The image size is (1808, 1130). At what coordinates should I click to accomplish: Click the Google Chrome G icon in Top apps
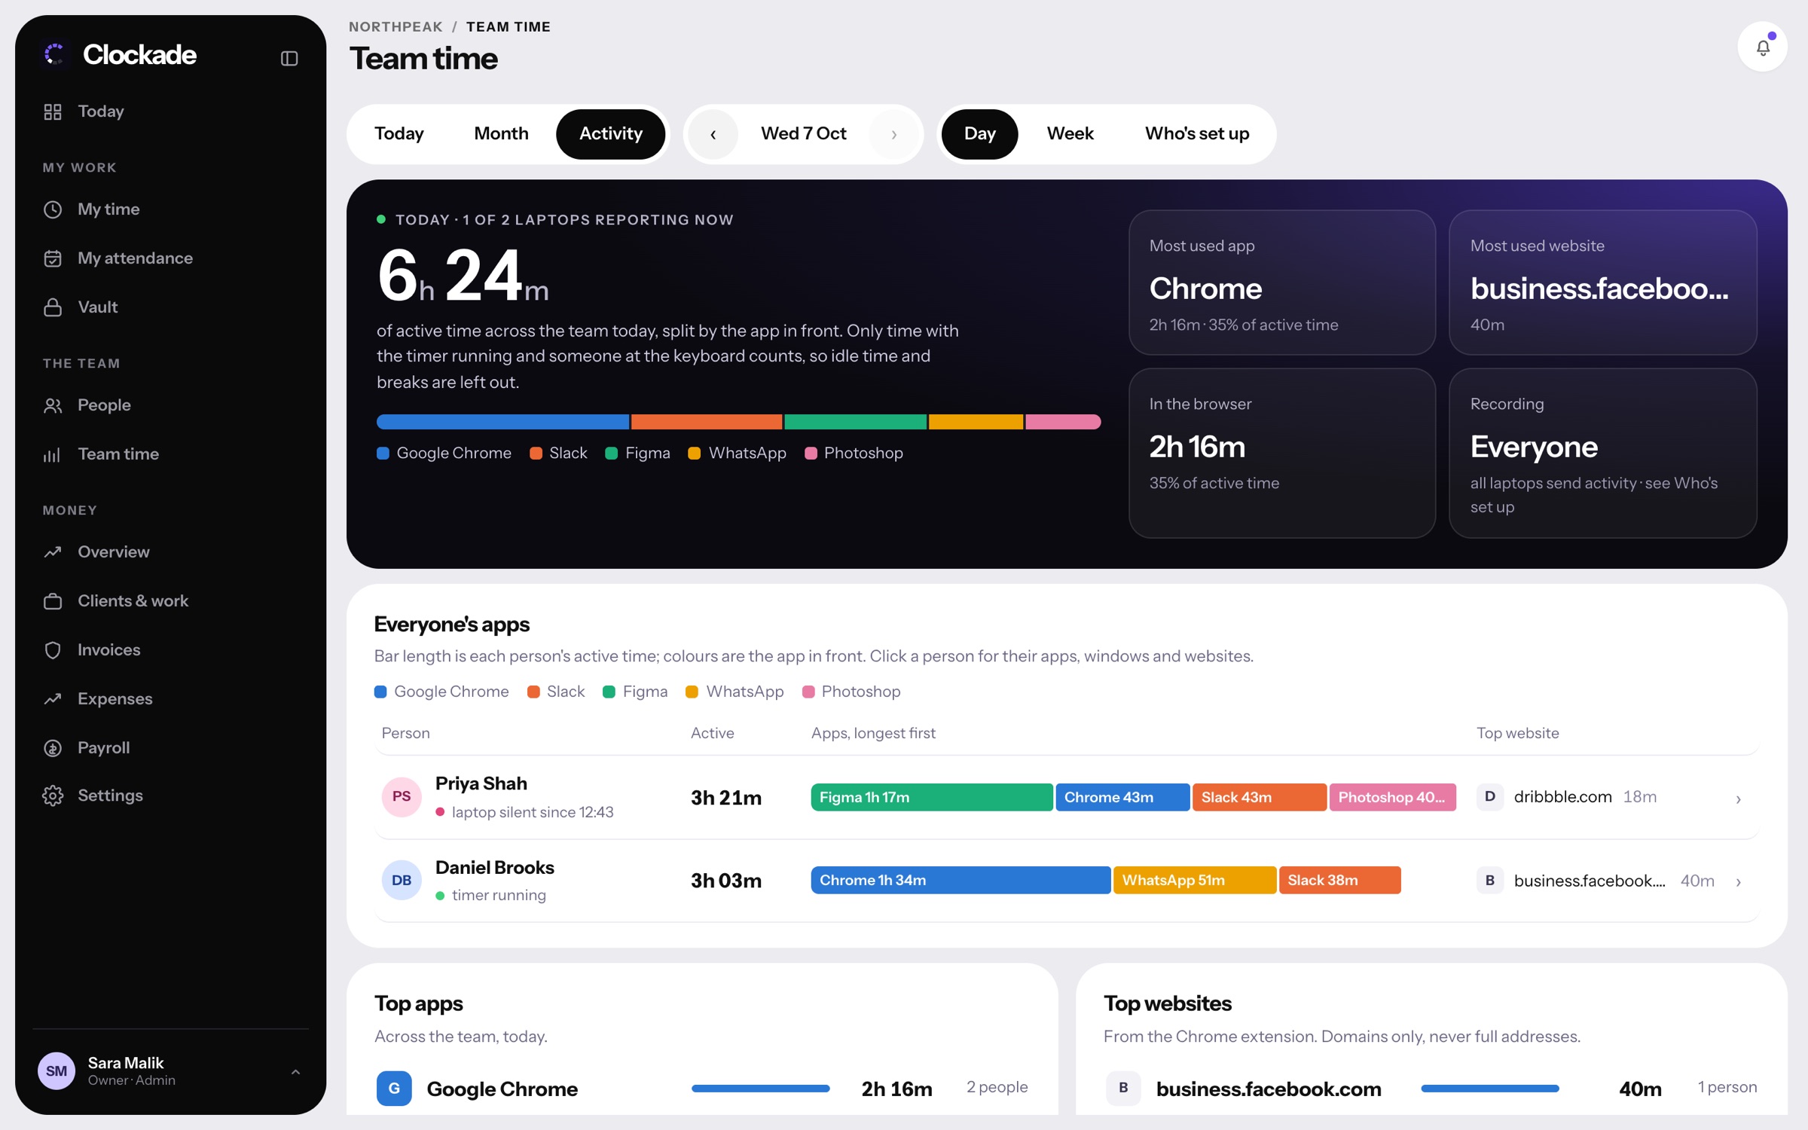[394, 1088]
